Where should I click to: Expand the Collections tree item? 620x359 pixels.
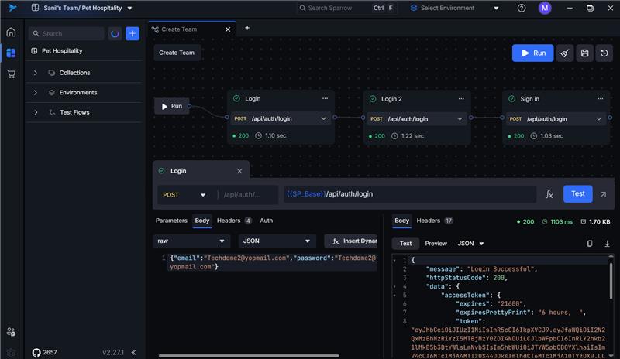pos(35,73)
